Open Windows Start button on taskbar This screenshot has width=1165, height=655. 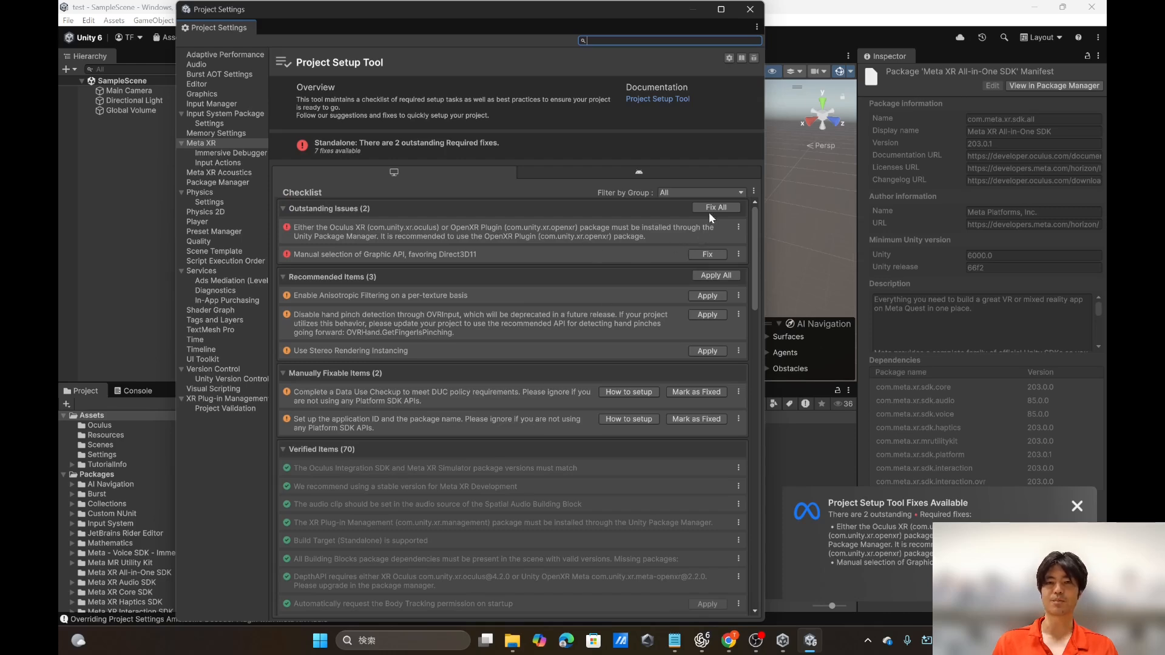click(320, 640)
